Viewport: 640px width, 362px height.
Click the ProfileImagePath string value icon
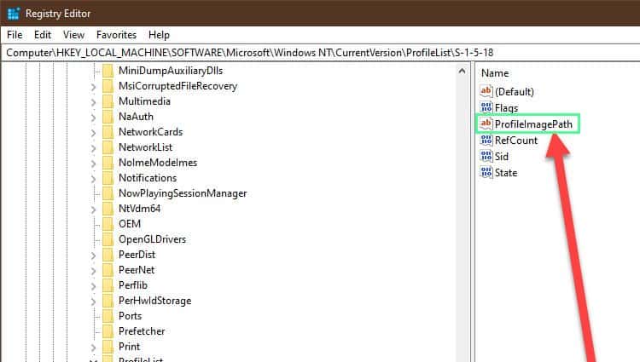point(486,124)
